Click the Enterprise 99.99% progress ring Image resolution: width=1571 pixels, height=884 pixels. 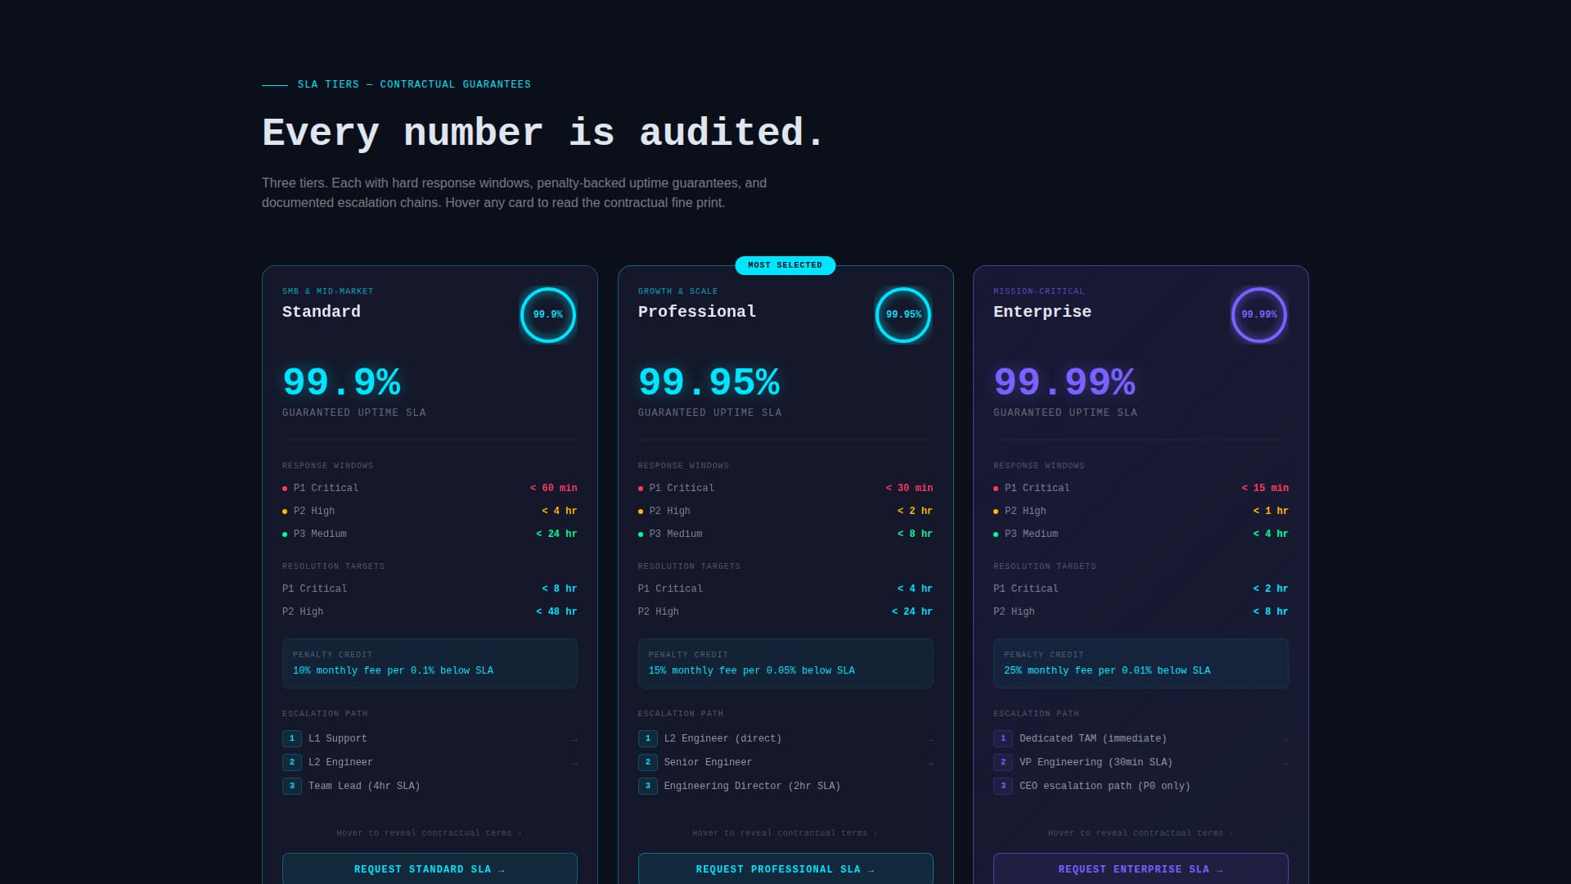tap(1258, 315)
